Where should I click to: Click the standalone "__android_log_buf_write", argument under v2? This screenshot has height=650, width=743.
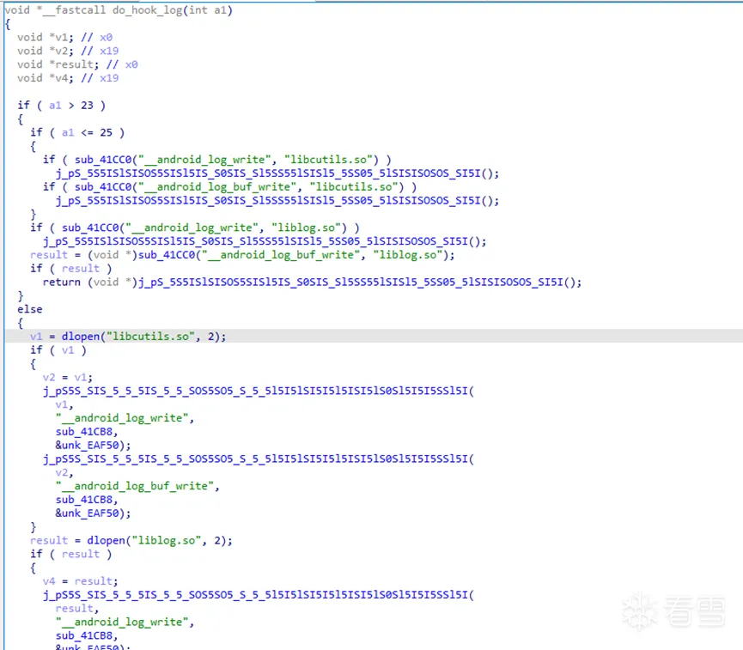[x=137, y=486]
